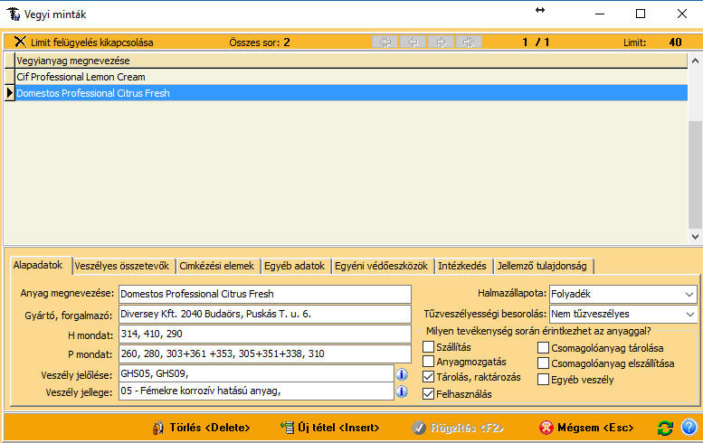Select Domestos Professional Citrus Fresh row
Image resolution: width=703 pixels, height=443 pixels.
click(351, 93)
